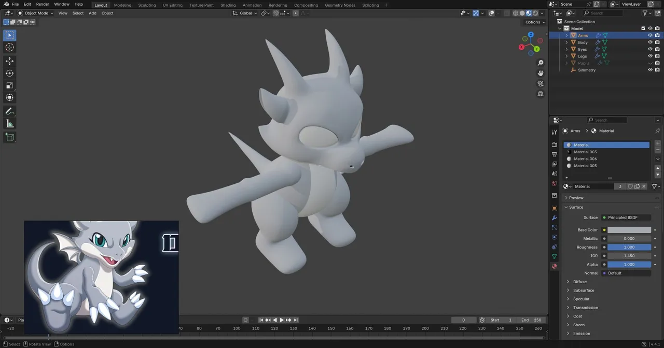Choose the Scale tool
Viewport: 664px width, 348px height.
[x=9, y=85]
